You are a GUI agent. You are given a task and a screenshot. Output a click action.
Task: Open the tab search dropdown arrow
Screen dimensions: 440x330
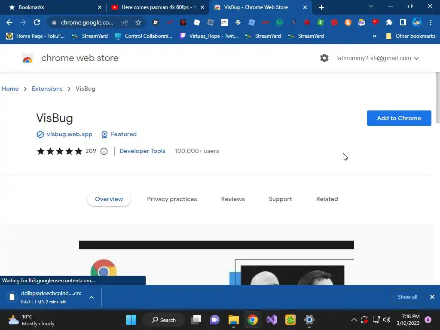(371, 6)
